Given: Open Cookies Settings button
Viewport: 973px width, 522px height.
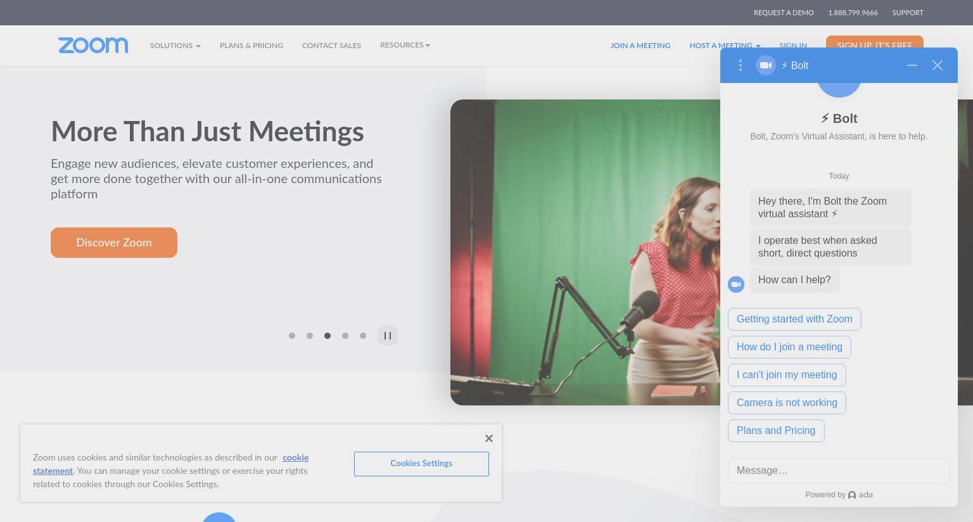Looking at the screenshot, I should 421,464.
